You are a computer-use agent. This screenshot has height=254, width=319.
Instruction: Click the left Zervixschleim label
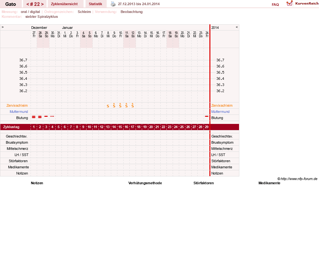(x=17, y=105)
